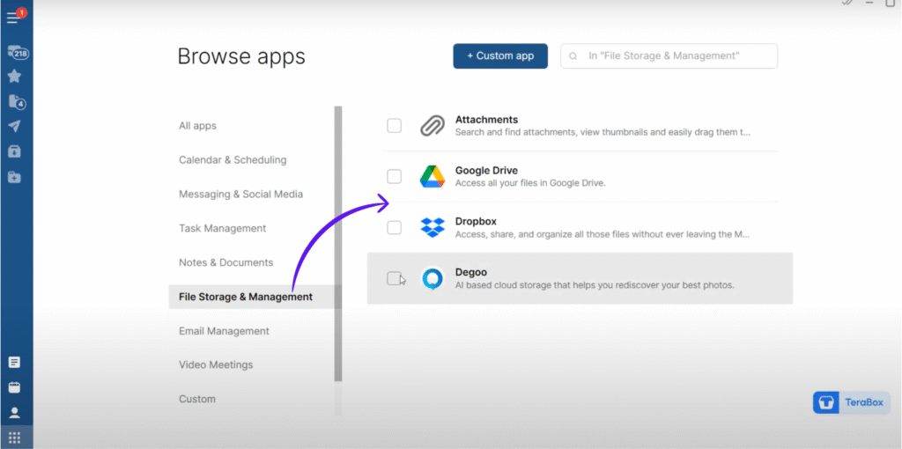Click the app search input field
Screen dimensions: 902x449
point(669,55)
